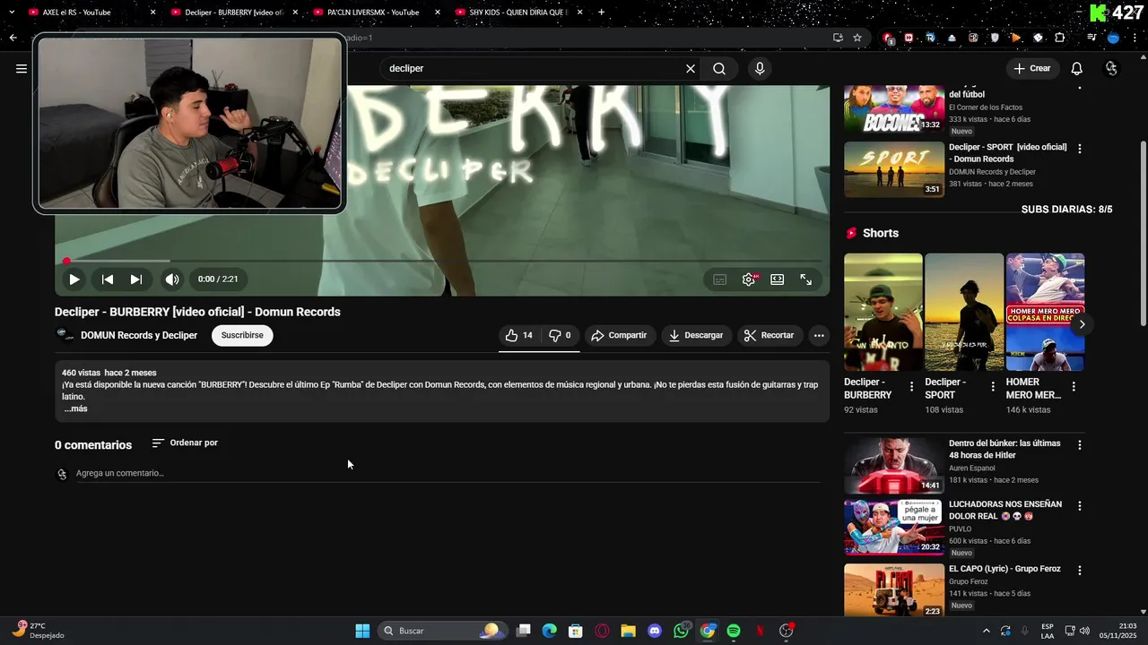Open EL CAPO (Lyric) video thumbnail

[894, 590]
